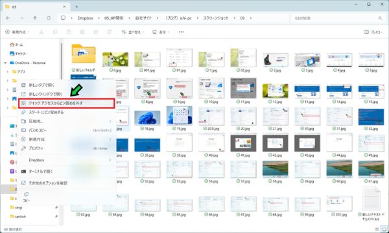Click 05_HP関係 in the breadcrumb

pos(113,18)
